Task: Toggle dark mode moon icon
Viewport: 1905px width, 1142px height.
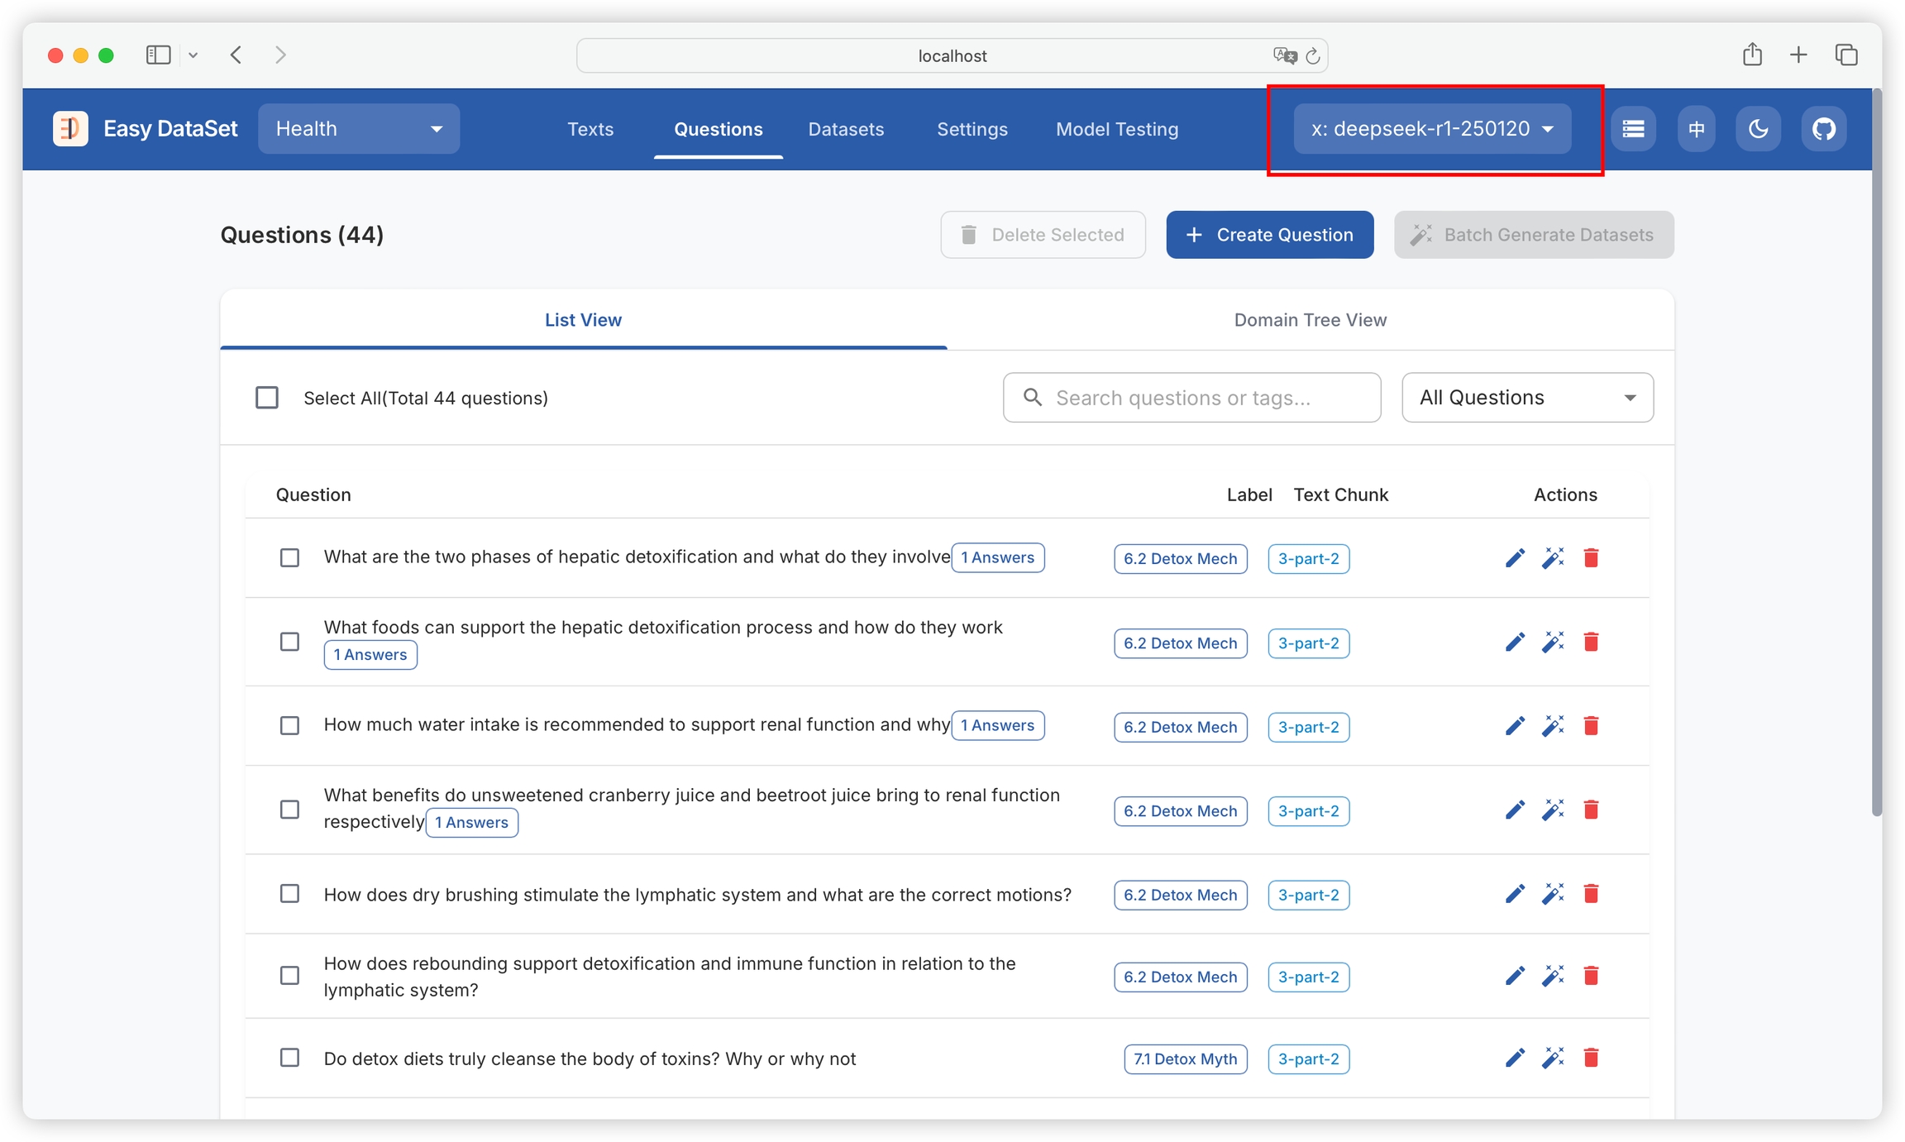Action: click(1758, 129)
